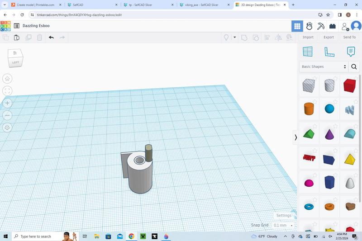Switch to Sim Lab physics view
The height and width of the screenshot is (241, 362).
pyautogui.click(x=309, y=26)
